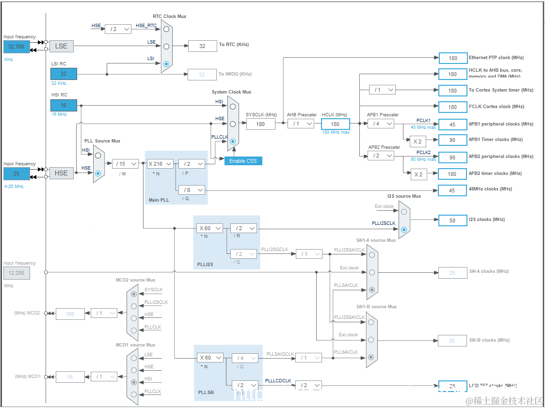Click the MCO1 /1 prescaler dropdown

pyautogui.click(x=104, y=376)
